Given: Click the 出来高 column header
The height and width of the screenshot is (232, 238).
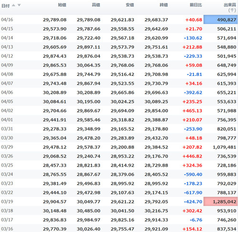Looking at the screenshot, I should click(230, 5).
